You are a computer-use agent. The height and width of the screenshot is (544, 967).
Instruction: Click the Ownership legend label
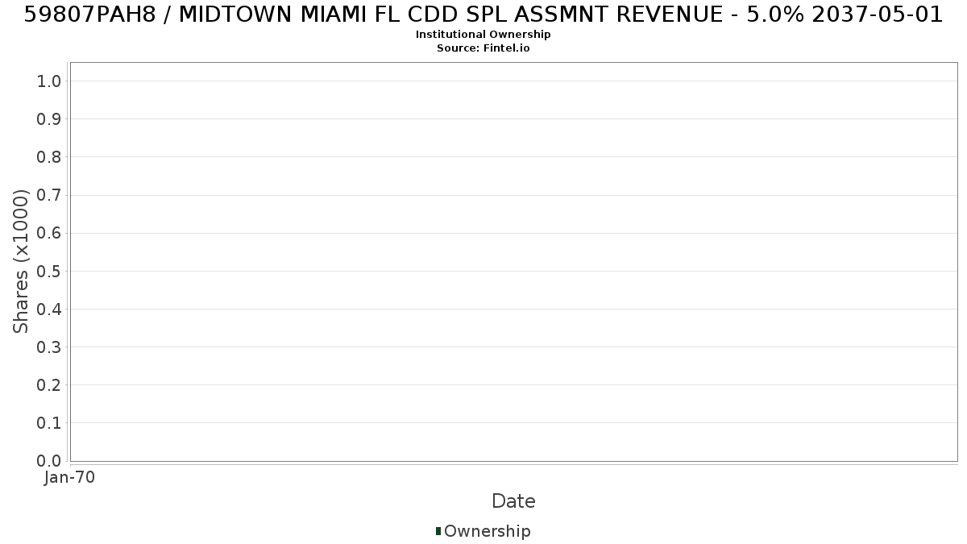pyautogui.click(x=488, y=531)
